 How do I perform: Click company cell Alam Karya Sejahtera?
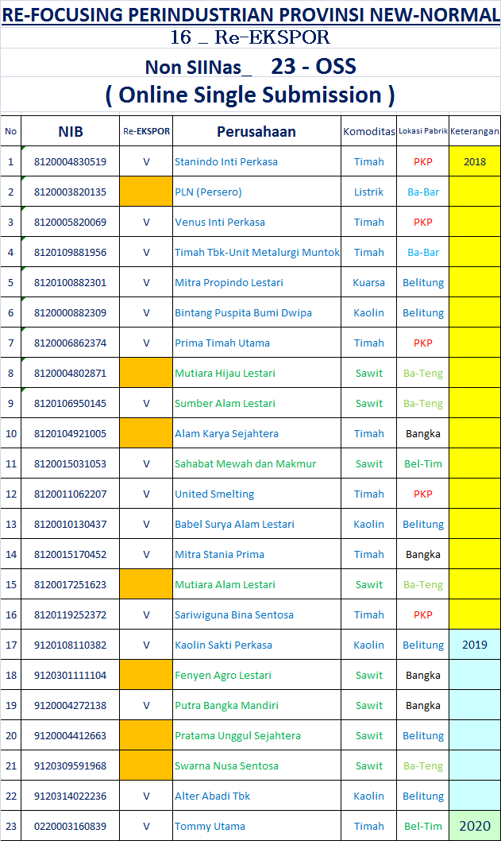click(x=256, y=433)
